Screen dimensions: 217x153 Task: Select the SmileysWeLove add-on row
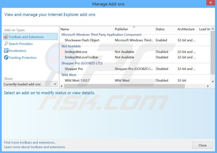tap(135, 52)
